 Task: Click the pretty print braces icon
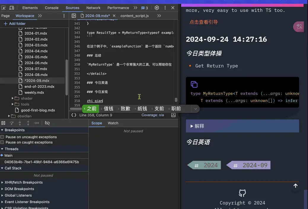pos(74,115)
